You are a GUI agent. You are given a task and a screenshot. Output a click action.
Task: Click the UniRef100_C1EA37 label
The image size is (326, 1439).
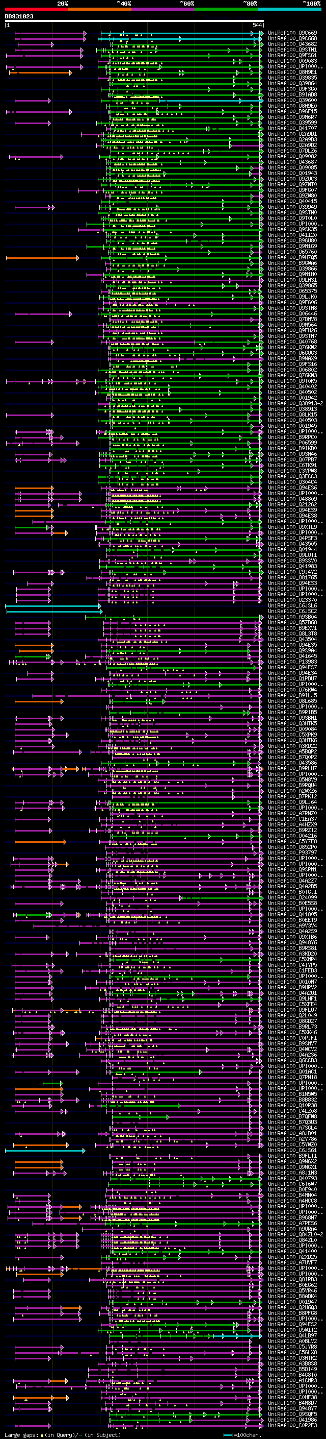point(292,819)
